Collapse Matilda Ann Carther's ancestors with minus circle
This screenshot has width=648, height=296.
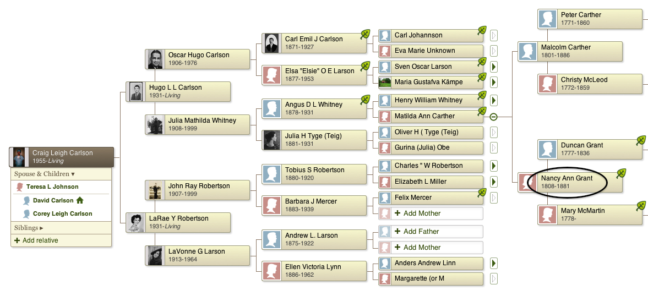point(493,117)
